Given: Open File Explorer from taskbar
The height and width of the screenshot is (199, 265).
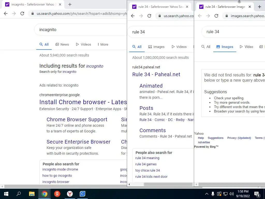Looking at the screenshot, I should 32,194.
